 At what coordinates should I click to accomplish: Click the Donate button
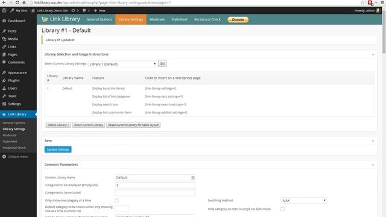[x=238, y=19]
